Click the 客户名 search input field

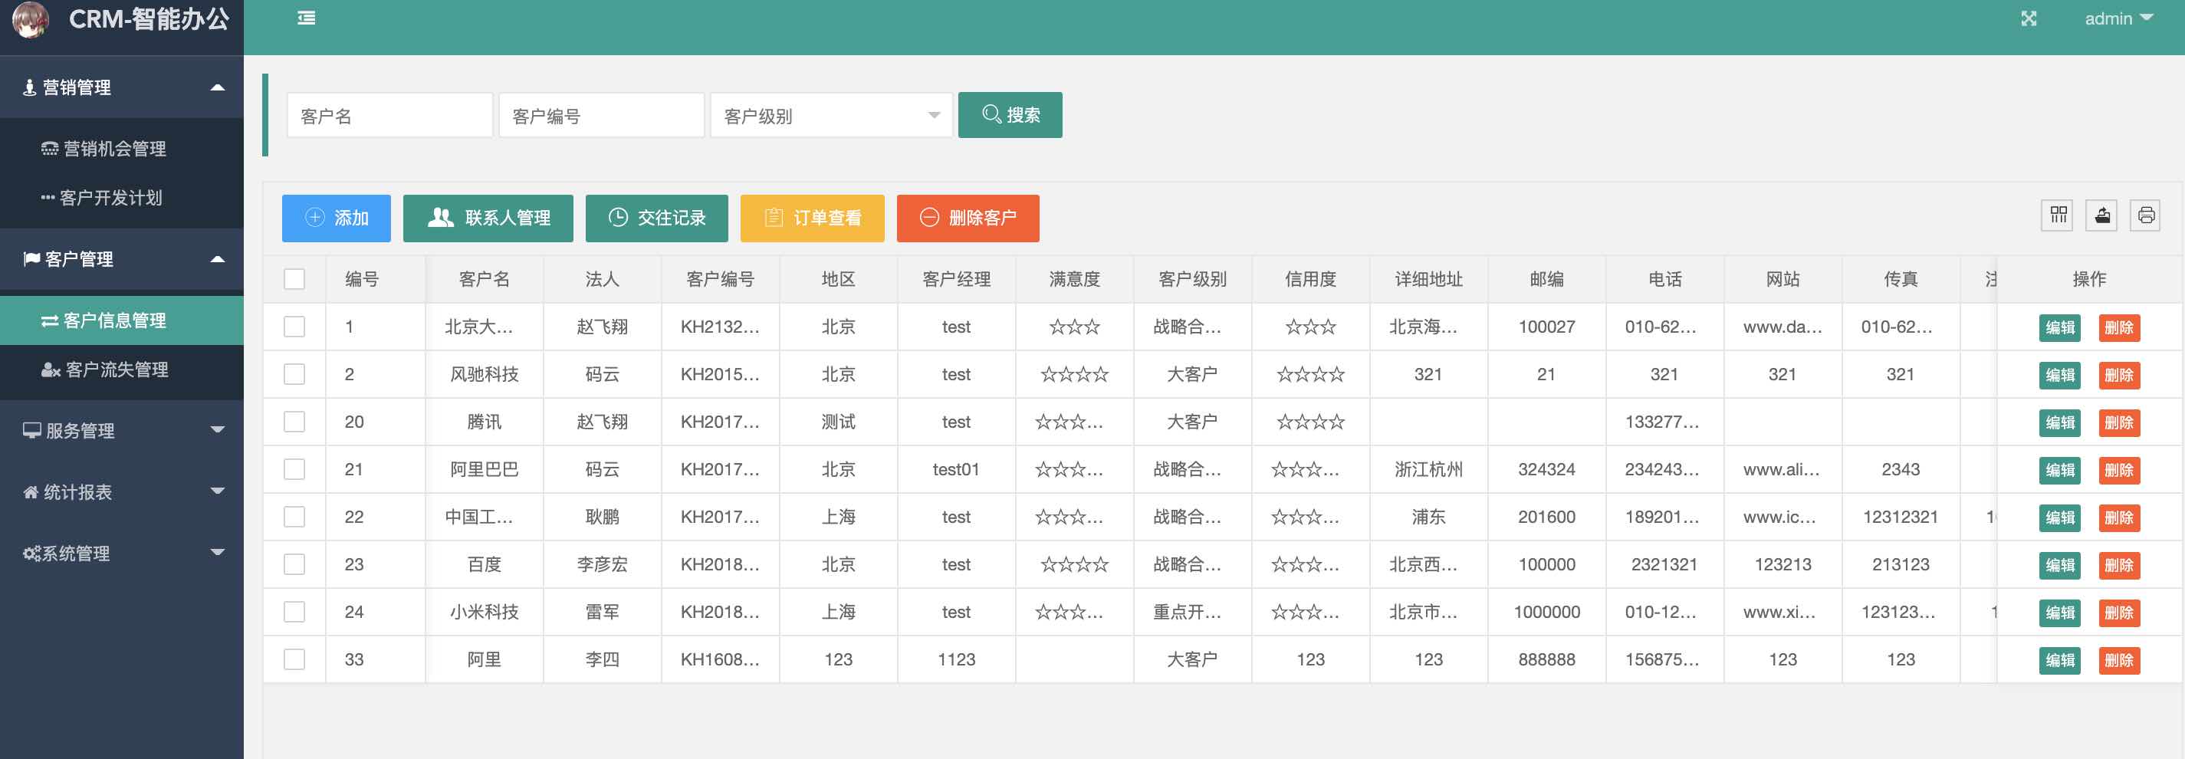point(389,114)
